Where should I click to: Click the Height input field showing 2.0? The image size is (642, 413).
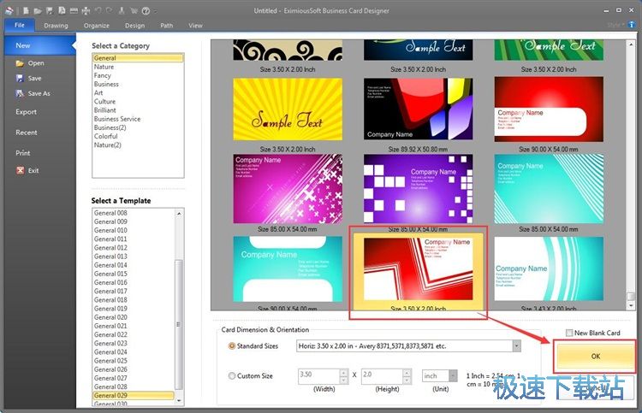[x=382, y=375]
